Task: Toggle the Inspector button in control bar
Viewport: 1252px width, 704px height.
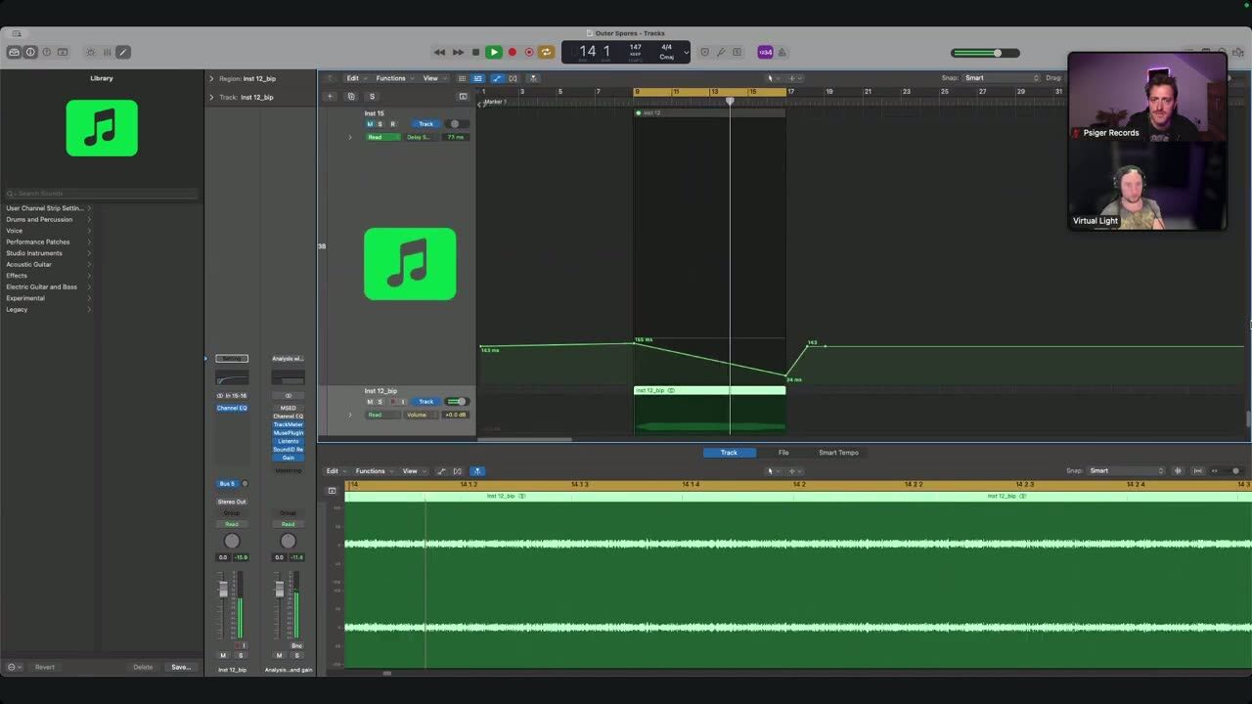Action: (30, 52)
